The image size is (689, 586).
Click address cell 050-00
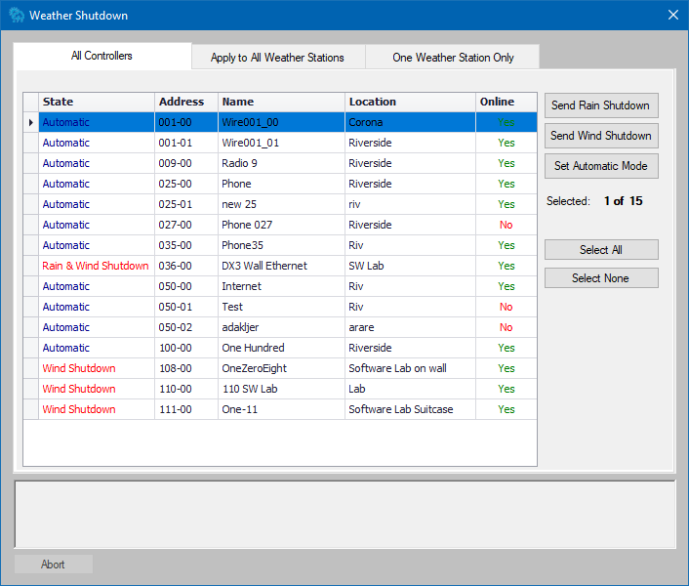(x=186, y=286)
